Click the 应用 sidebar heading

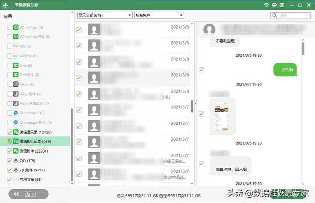coord(8,16)
